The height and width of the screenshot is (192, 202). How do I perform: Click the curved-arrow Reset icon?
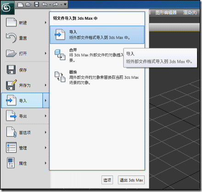pos(11,38)
